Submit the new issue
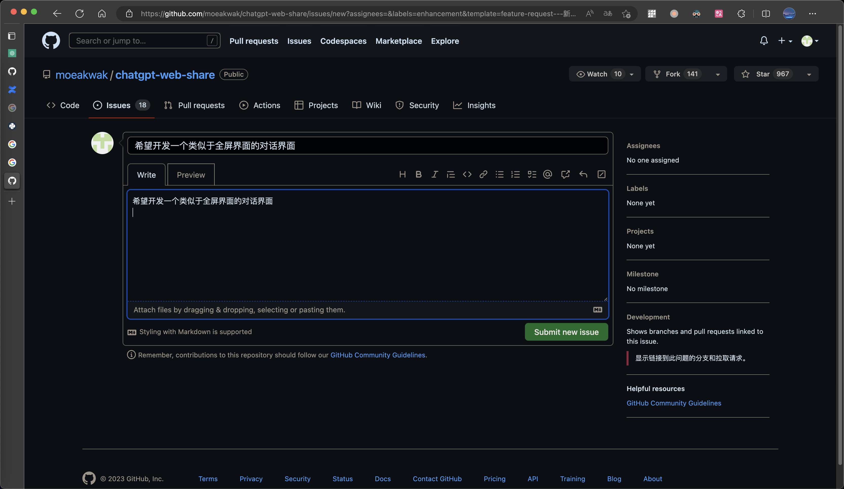Image resolution: width=844 pixels, height=489 pixels. click(566, 332)
